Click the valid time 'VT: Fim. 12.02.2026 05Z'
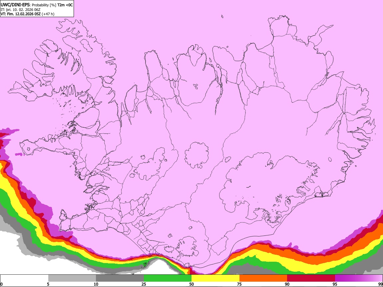This screenshot has height=287, width=383. 21,14
